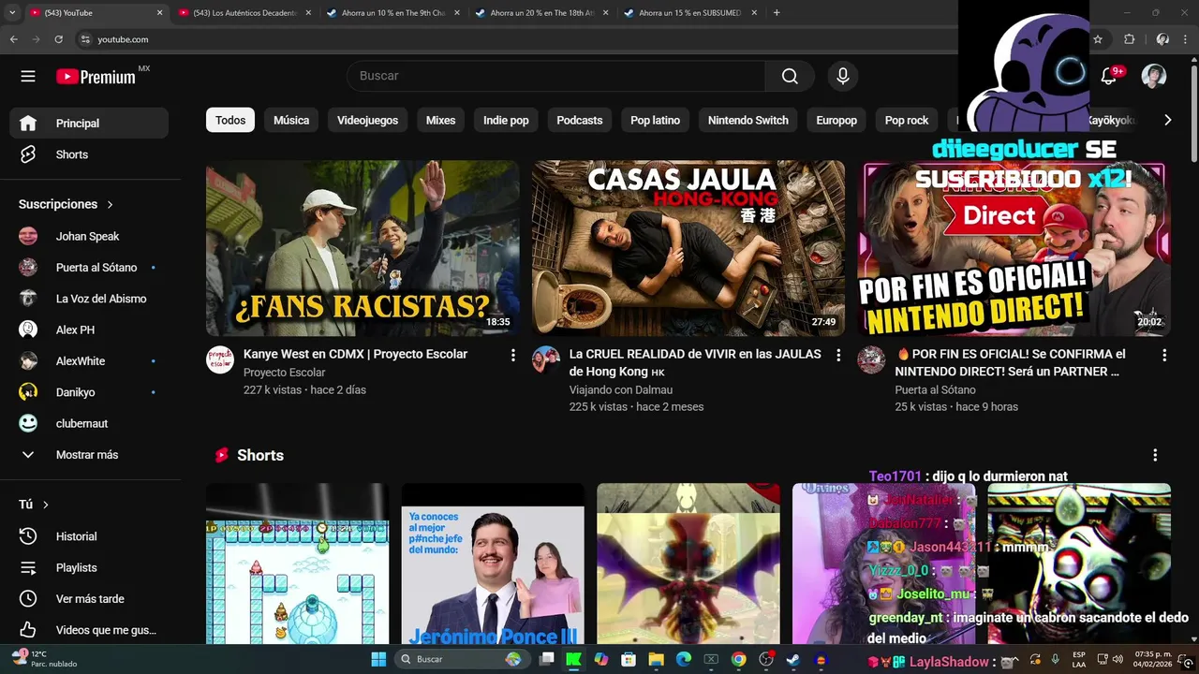Reload the page in Chrome
Image resolution: width=1199 pixels, height=674 pixels.
click(x=59, y=39)
